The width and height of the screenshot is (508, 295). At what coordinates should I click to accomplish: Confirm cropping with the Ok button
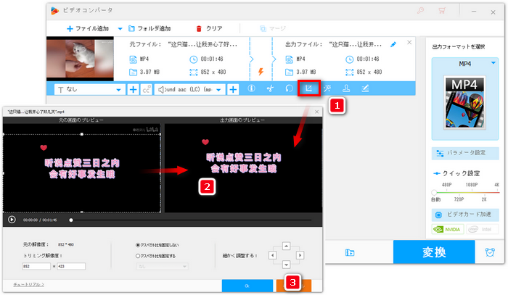pyautogui.click(x=245, y=286)
